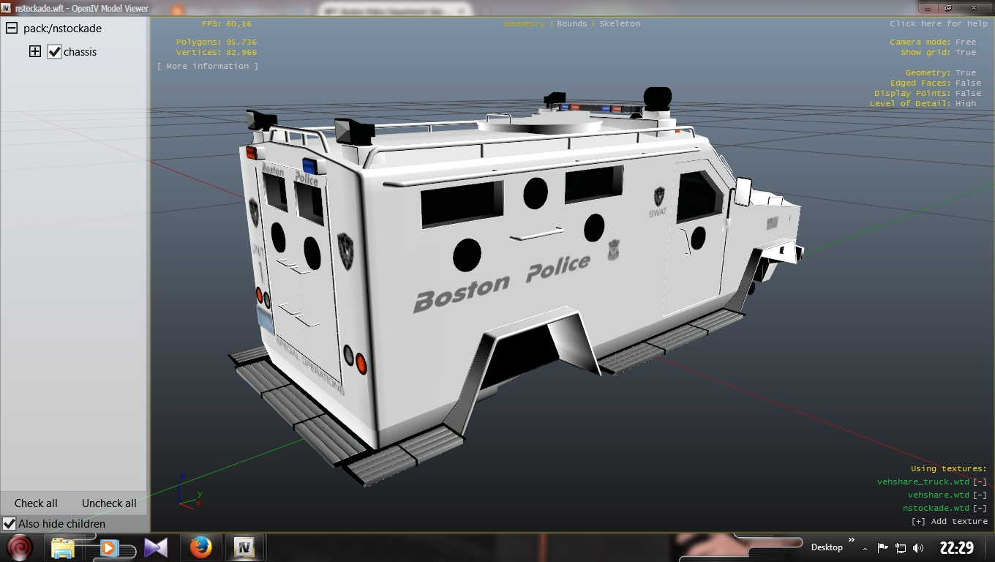Collapse the pack:/nstockade root node
Image resolution: width=995 pixels, height=562 pixels.
12,28
